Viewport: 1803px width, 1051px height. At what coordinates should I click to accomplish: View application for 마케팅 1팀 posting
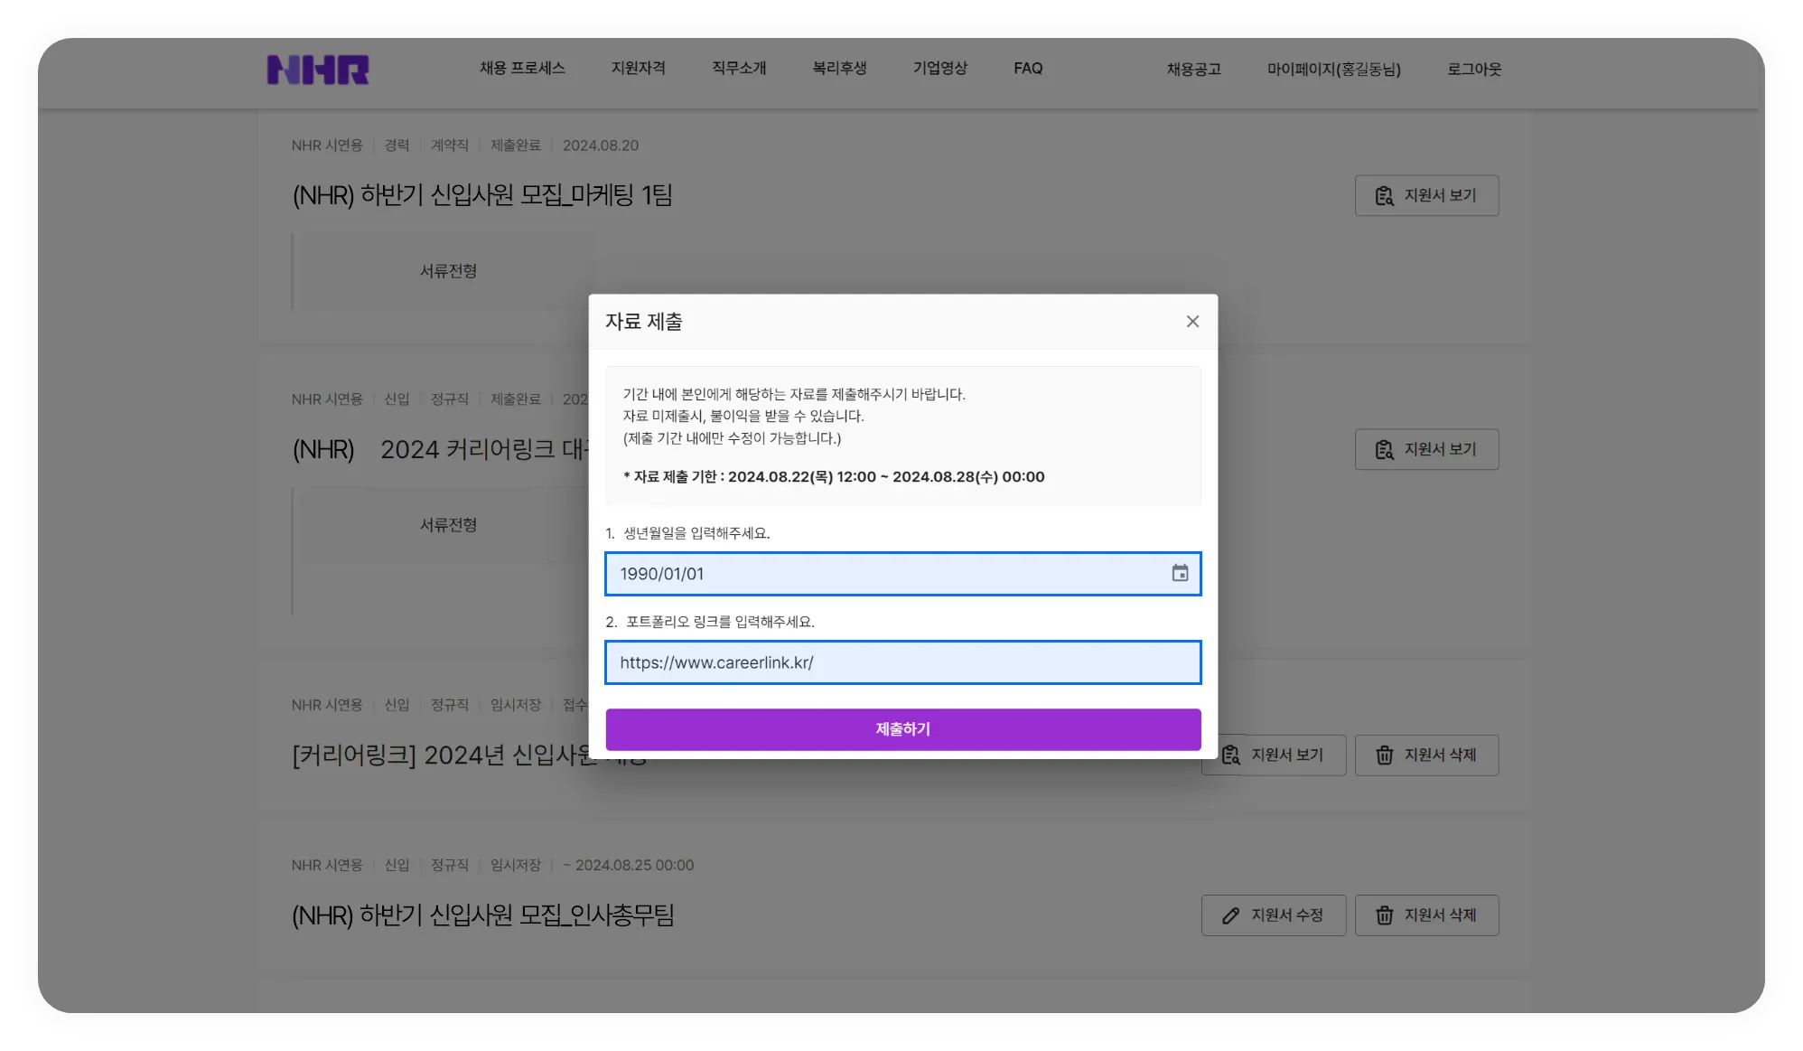coord(1426,195)
